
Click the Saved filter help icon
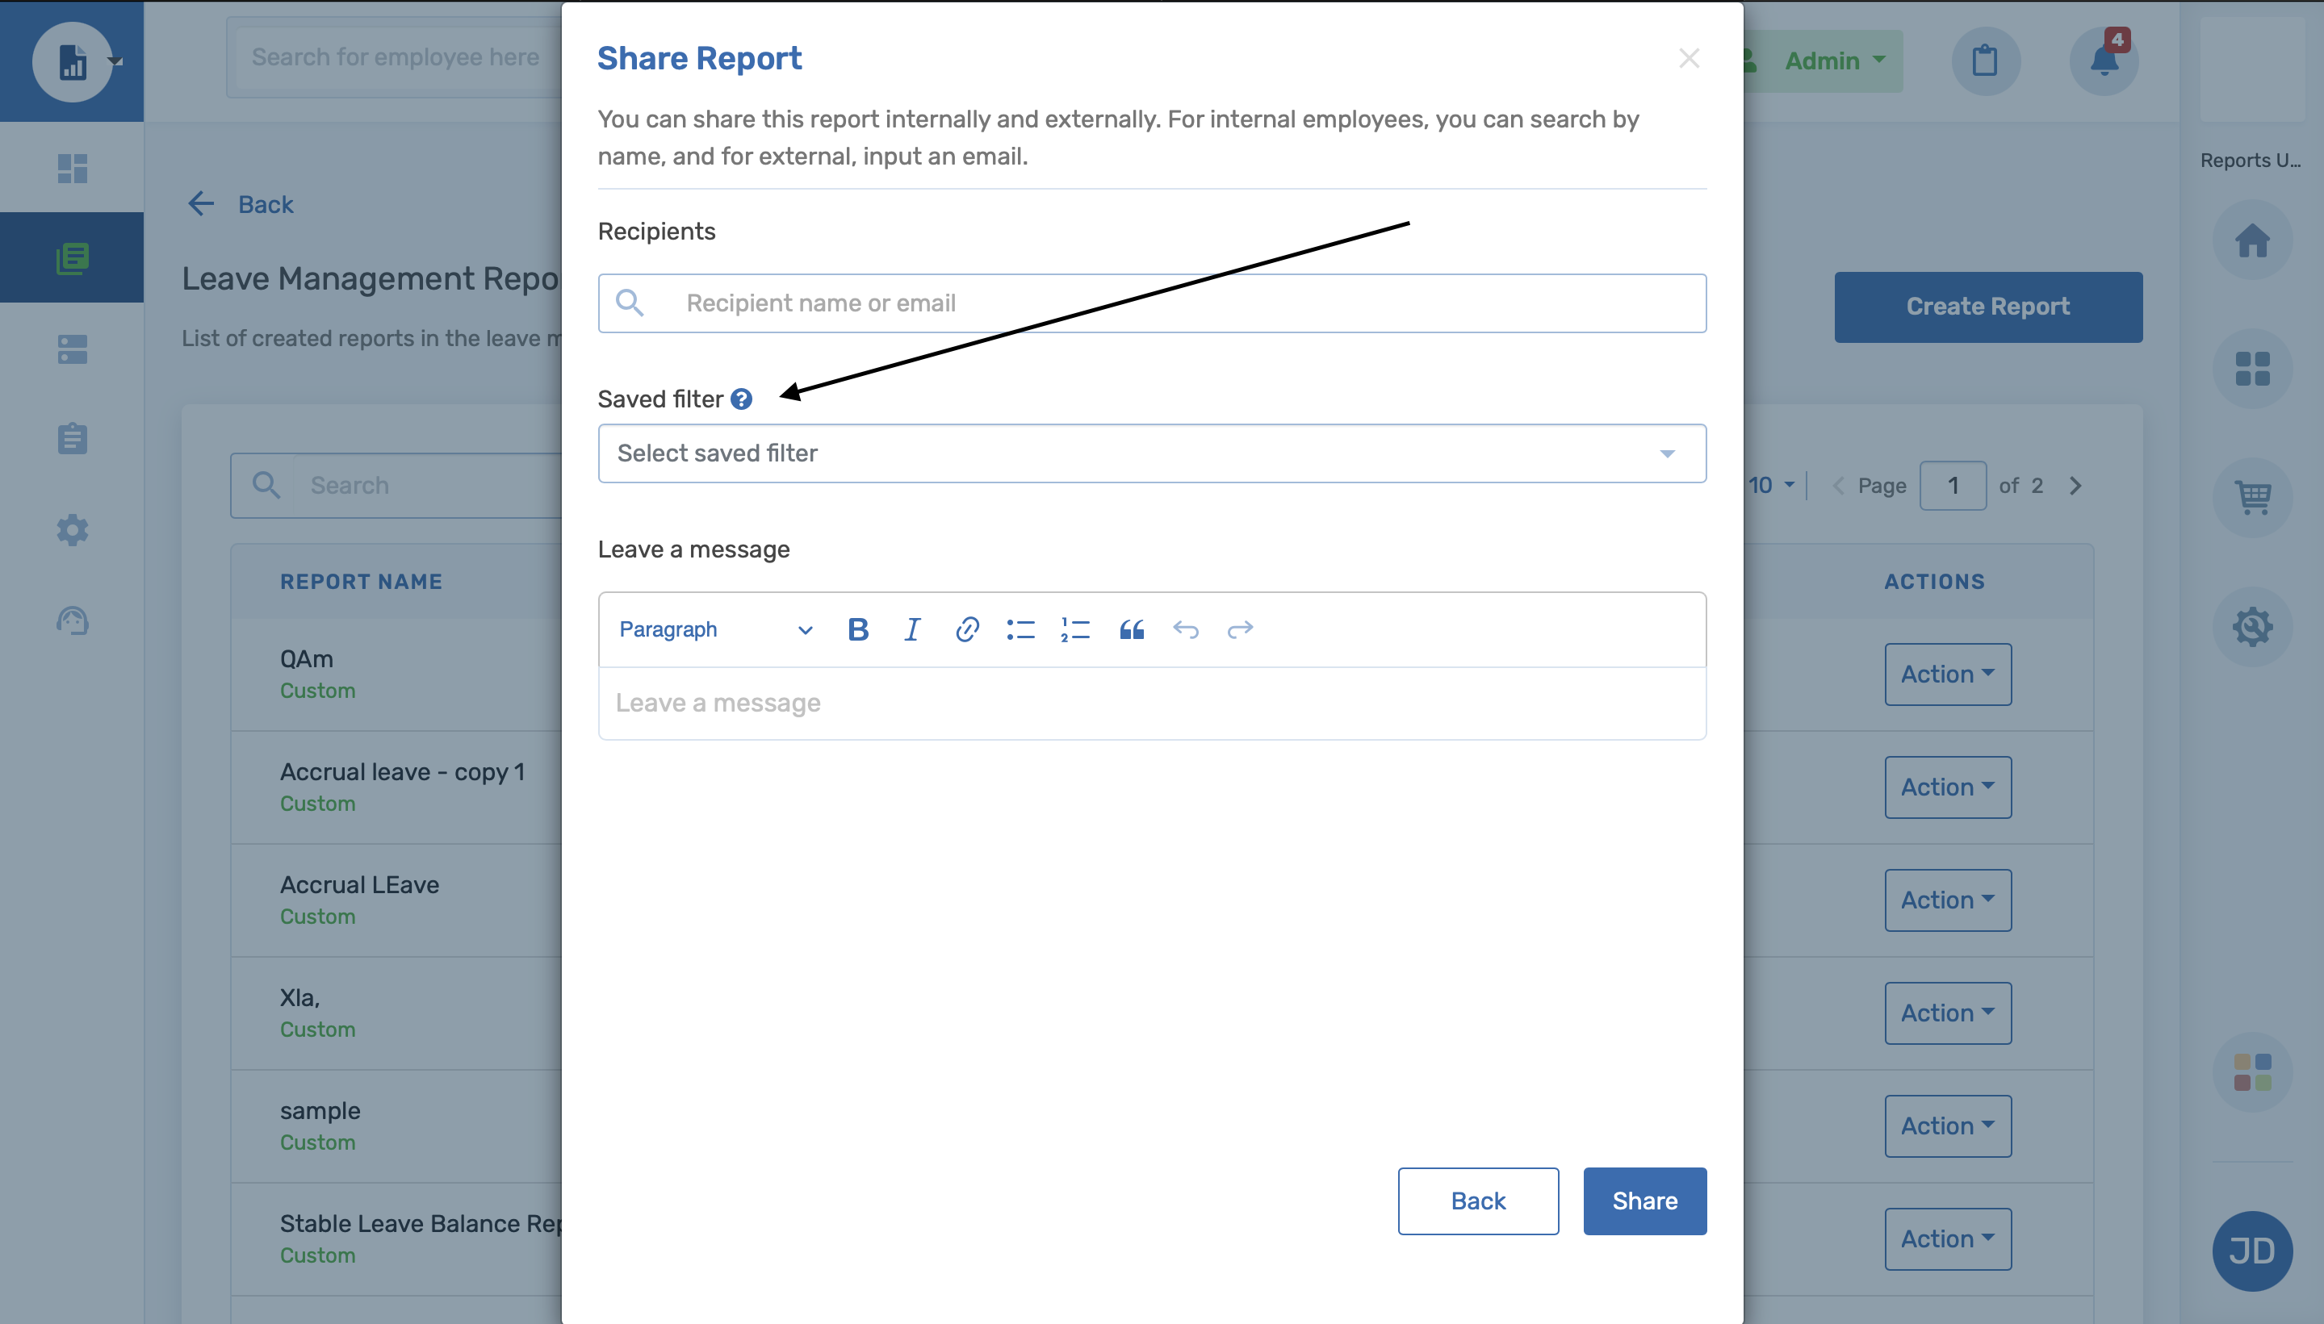741,399
